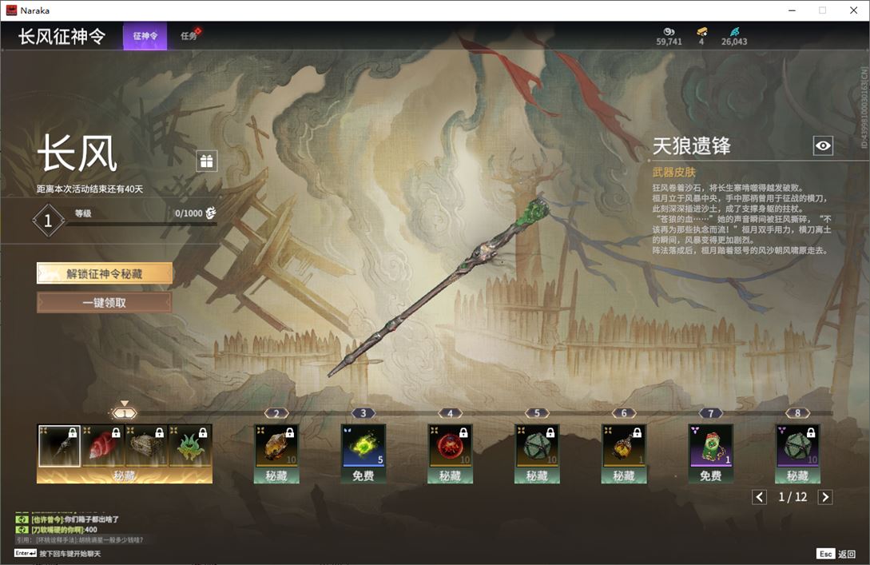The width and height of the screenshot is (870, 565).
Task: Select the level 4 秘藏 red orb reward
Action: click(450, 453)
